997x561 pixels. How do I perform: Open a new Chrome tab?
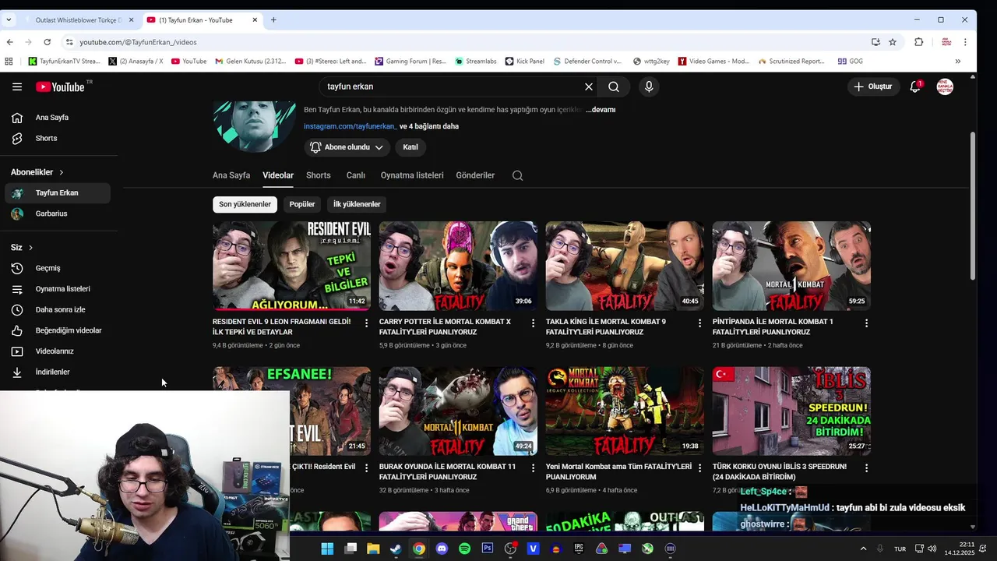[x=273, y=19]
